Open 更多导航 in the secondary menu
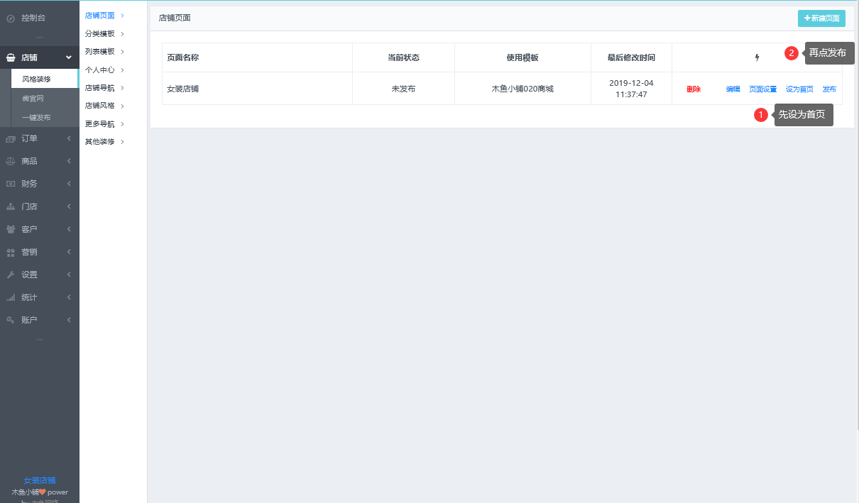This screenshot has width=859, height=503. 105,123
